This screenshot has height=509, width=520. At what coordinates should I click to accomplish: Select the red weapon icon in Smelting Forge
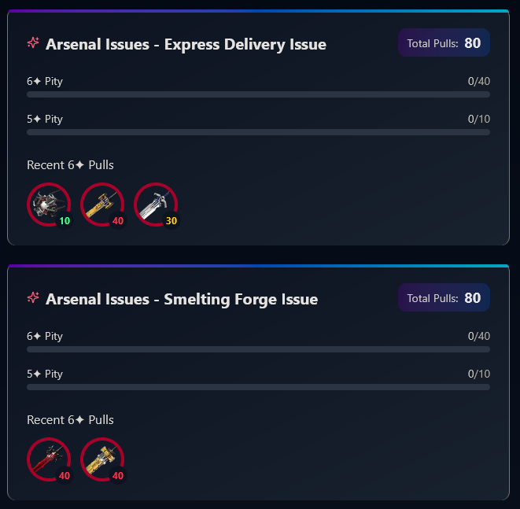[49, 459]
